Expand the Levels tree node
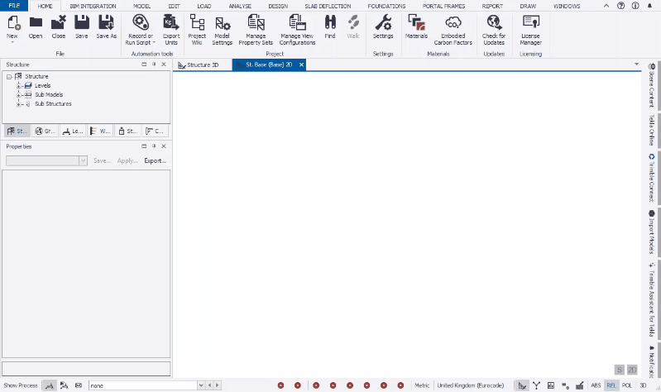The width and height of the screenshot is (661, 392). point(18,85)
